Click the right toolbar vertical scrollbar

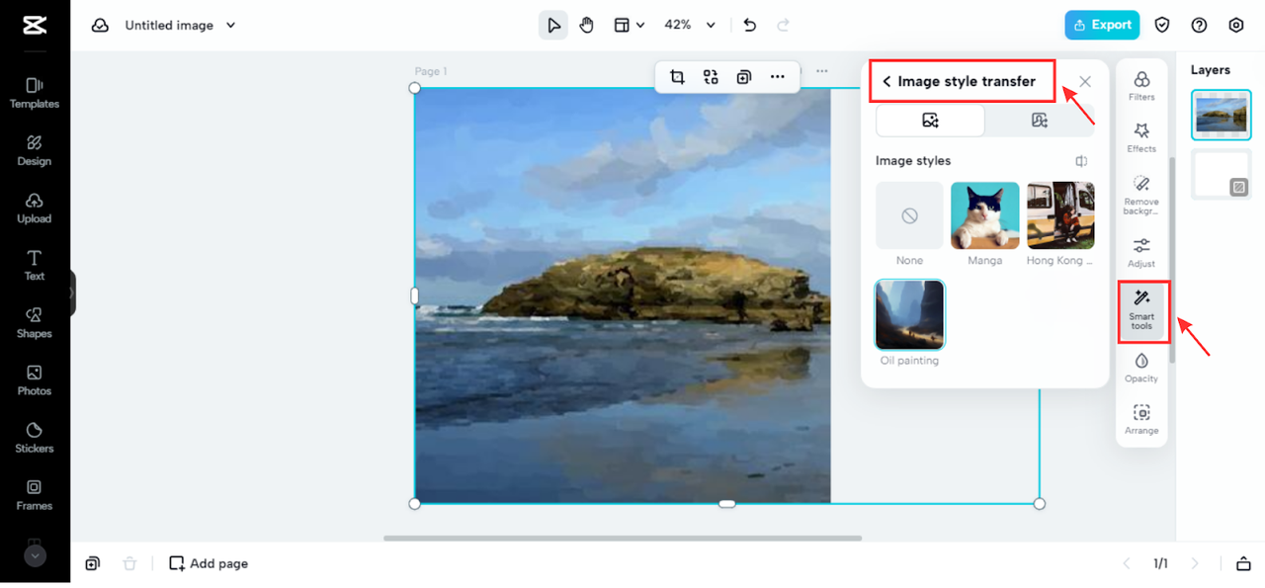coord(1172,259)
